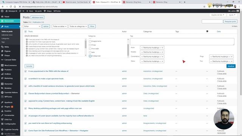This screenshot has height=136, width=242.
Task: Open Categorias in the Posts submenu
Action: pos(5,39)
